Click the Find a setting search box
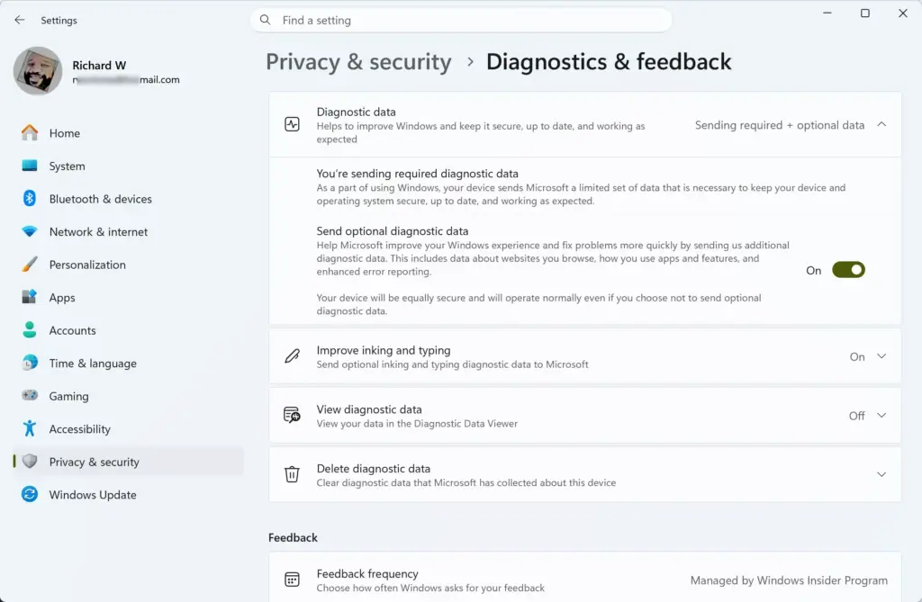The width and height of the screenshot is (922, 602). (x=462, y=20)
